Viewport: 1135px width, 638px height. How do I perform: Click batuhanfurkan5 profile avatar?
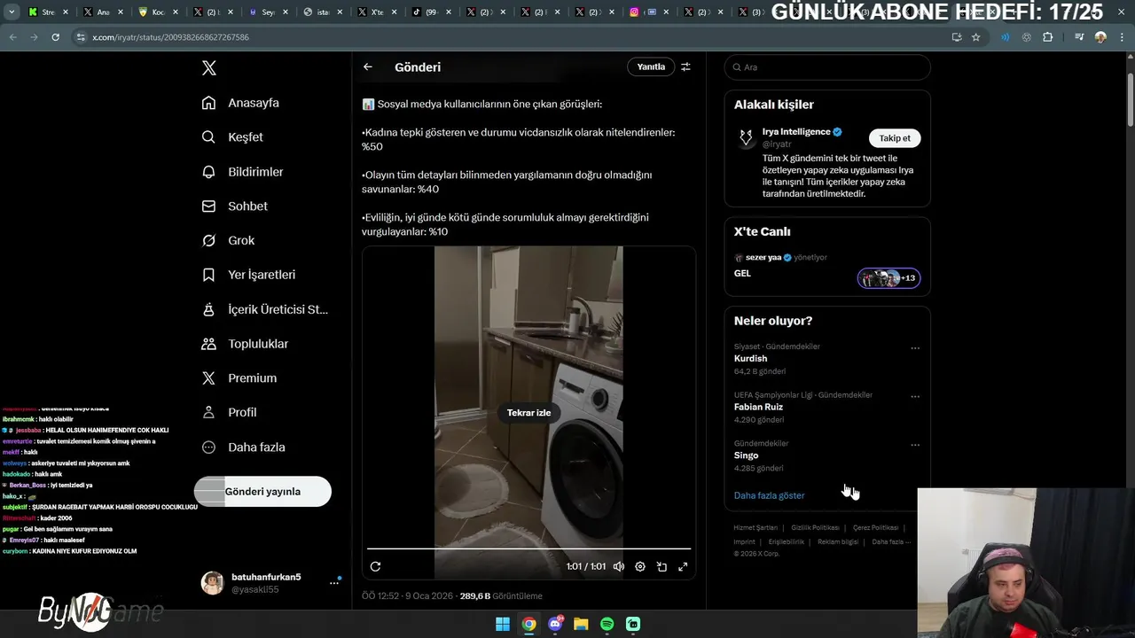click(213, 583)
